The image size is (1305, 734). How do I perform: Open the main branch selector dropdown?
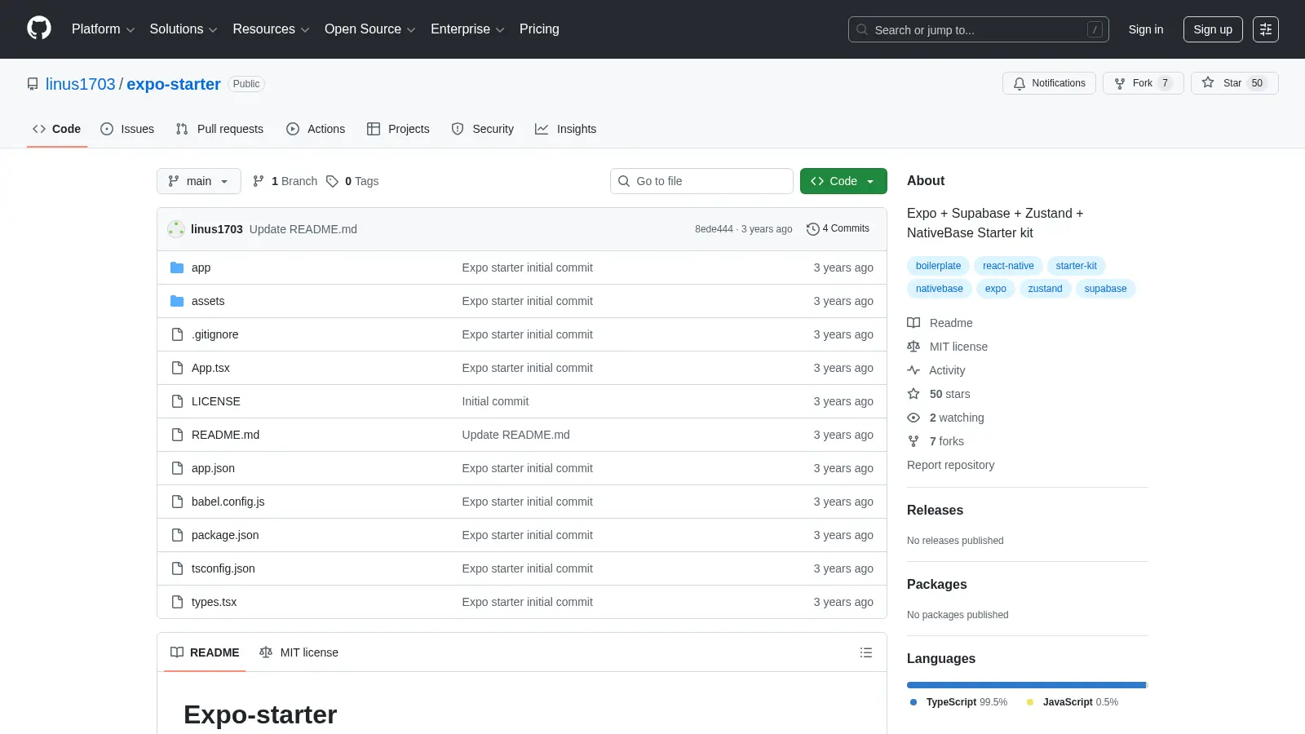coord(199,181)
